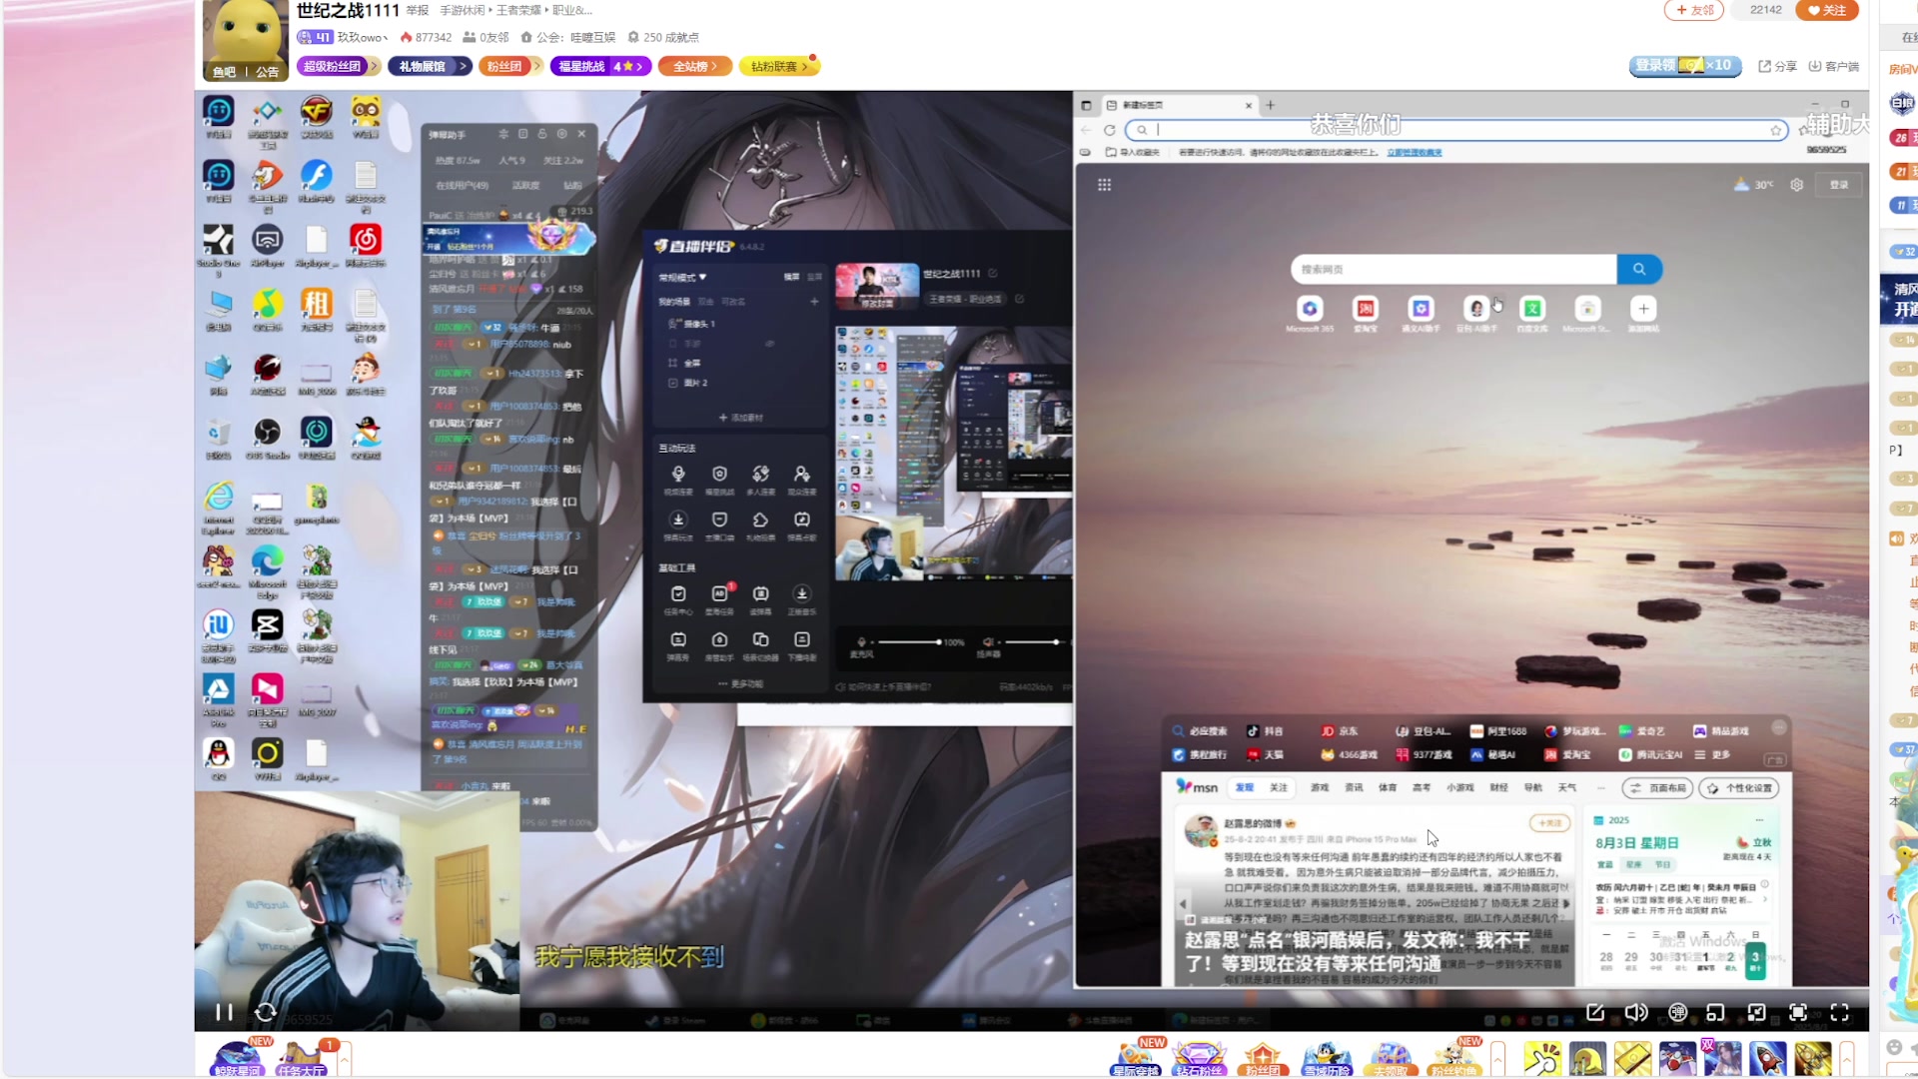Select the 体育 tab on msn feed
1918x1079 pixels.
(x=1388, y=787)
